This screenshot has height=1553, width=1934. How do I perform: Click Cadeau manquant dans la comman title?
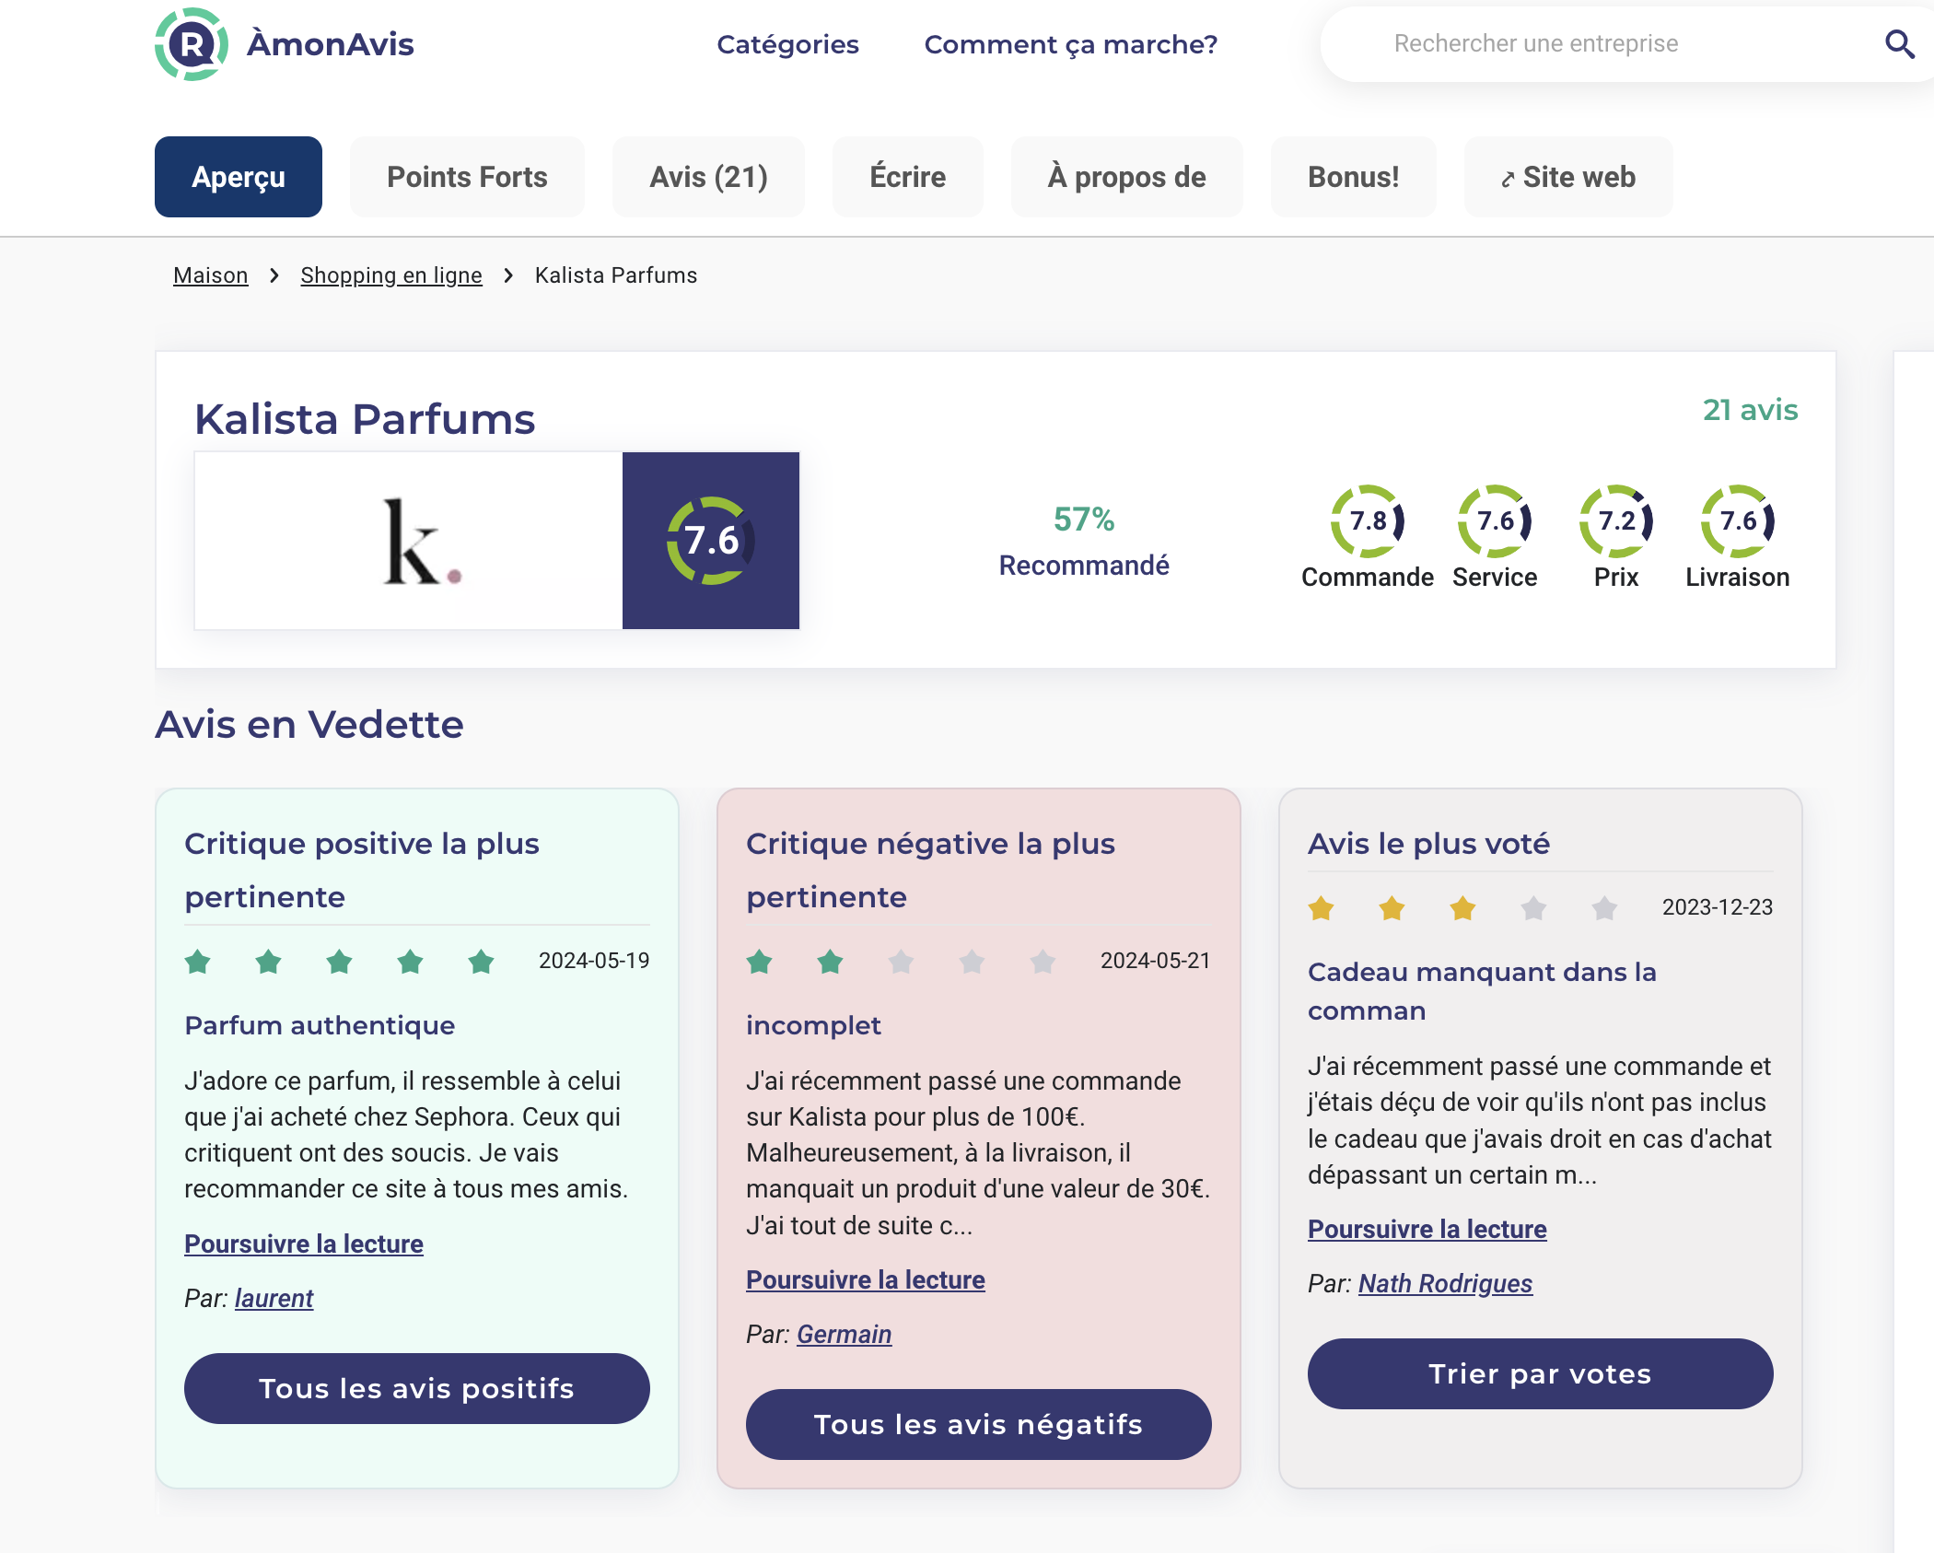click(1482, 991)
